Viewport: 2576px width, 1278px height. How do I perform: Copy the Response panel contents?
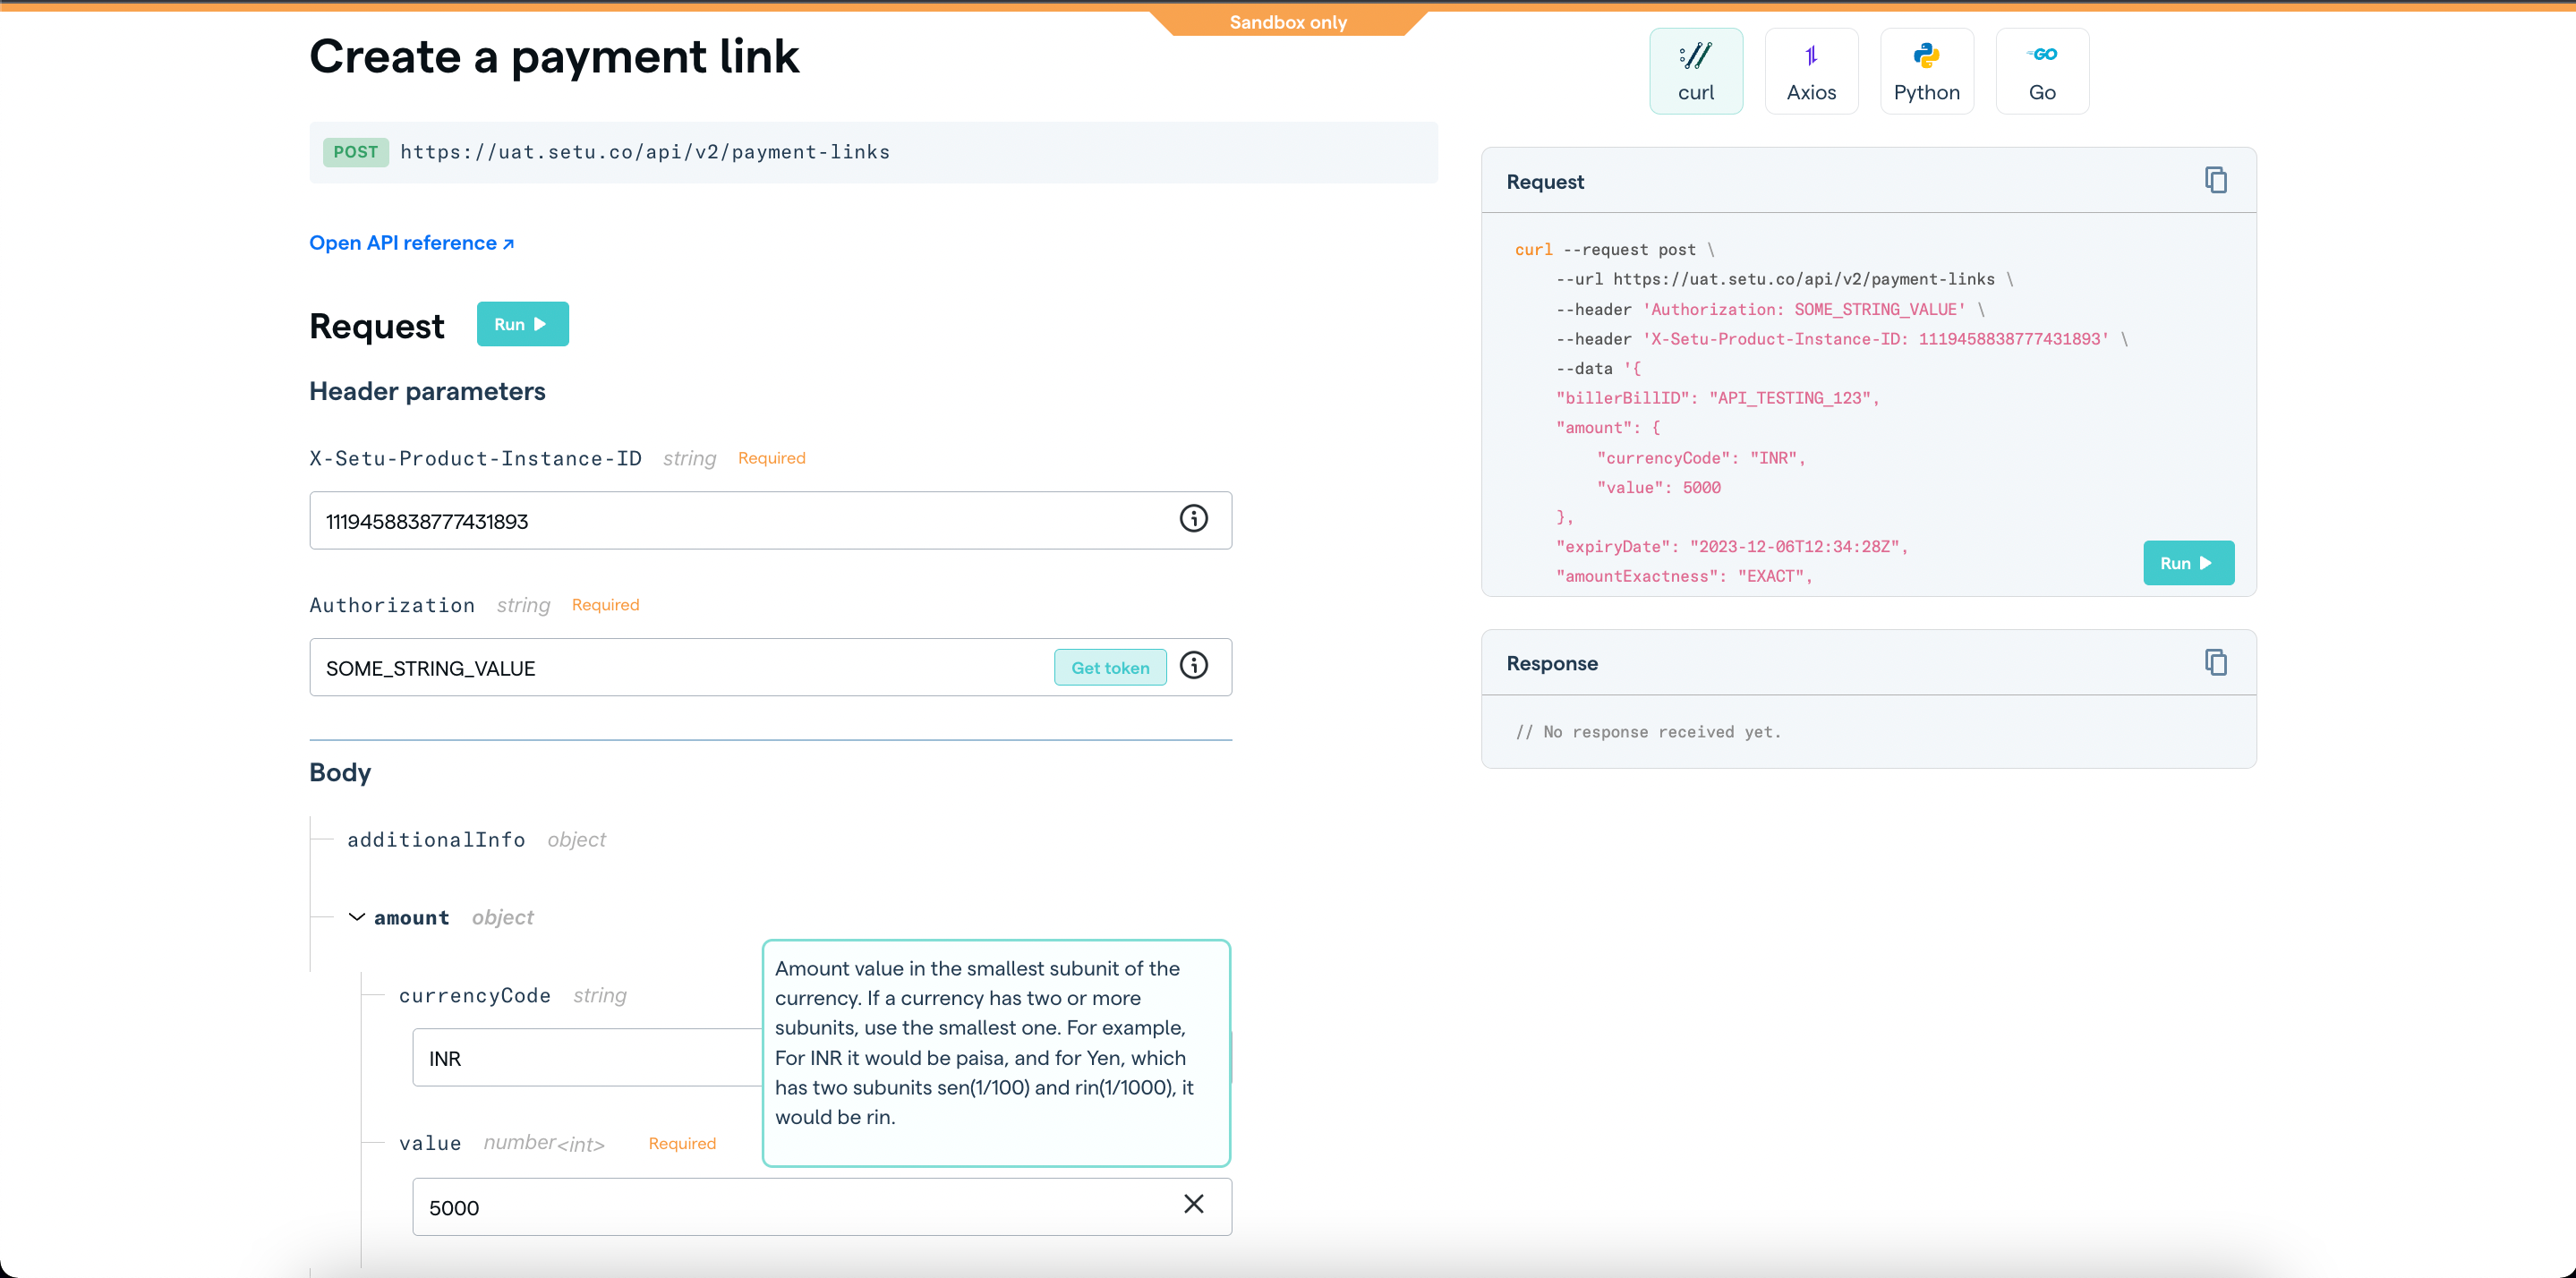point(2215,662)
